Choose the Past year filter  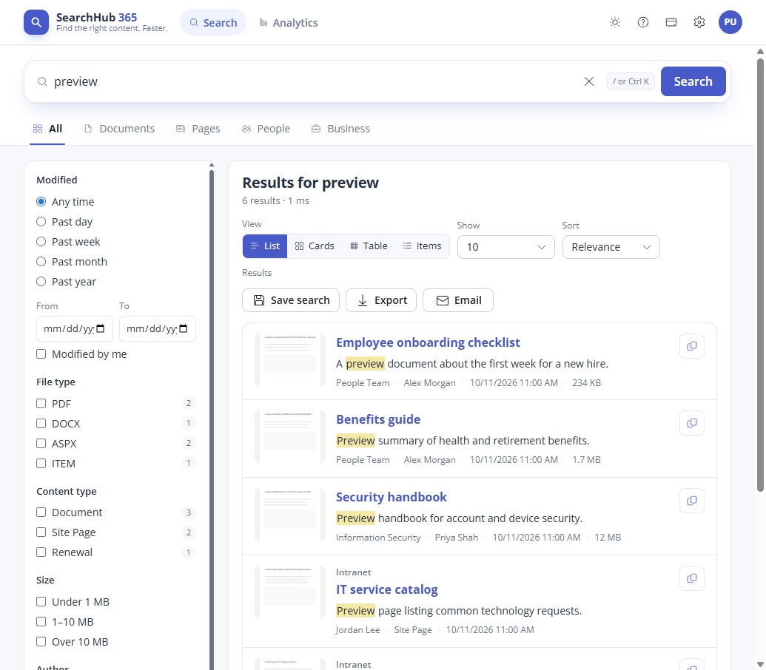click(x=41, y=282)
